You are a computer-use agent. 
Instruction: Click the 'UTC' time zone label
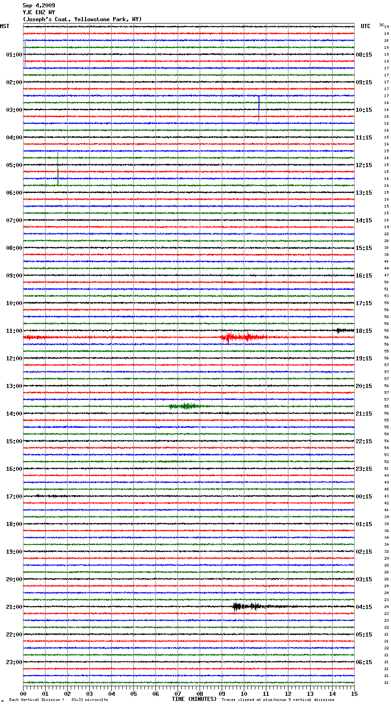(366, 26)
